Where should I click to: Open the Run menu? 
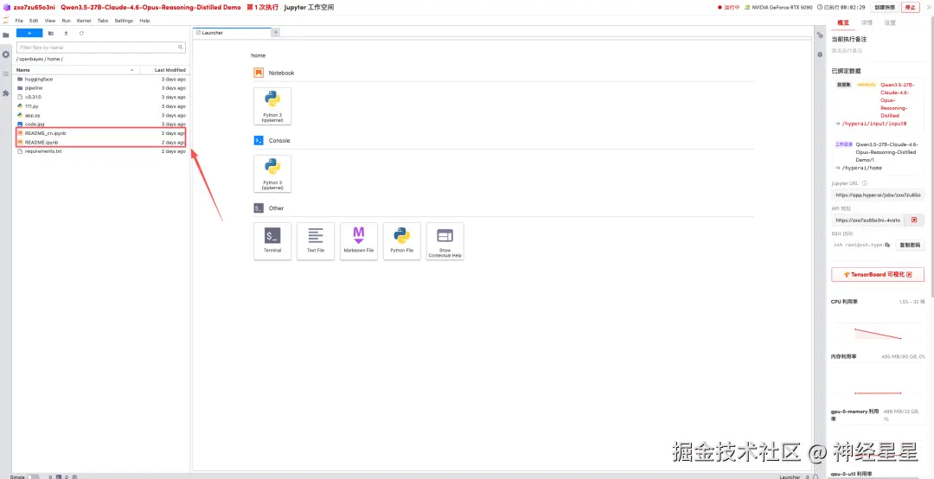(66, 20)
